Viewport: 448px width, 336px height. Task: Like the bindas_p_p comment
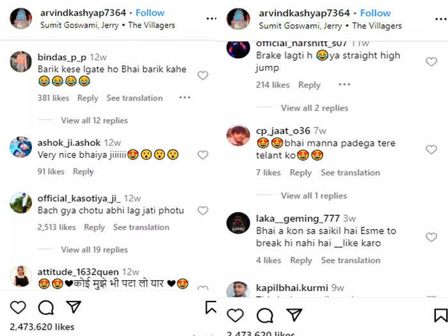[203, 76]
